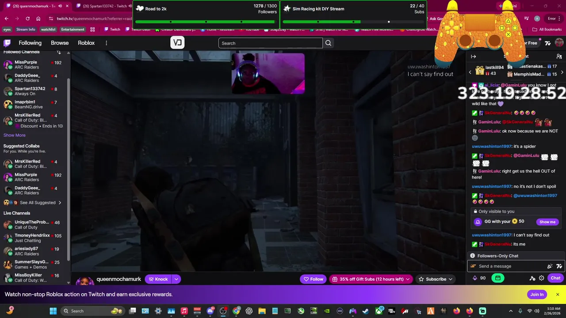Dismiss the Roblox rewards banner
Screen dimensions: 566x318
[x=558, y=295]
